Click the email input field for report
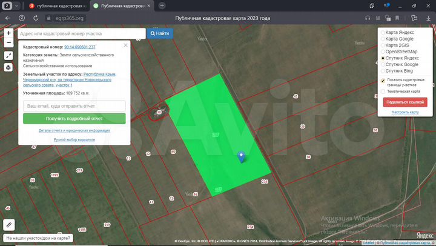436x246 pixels. 74,106
